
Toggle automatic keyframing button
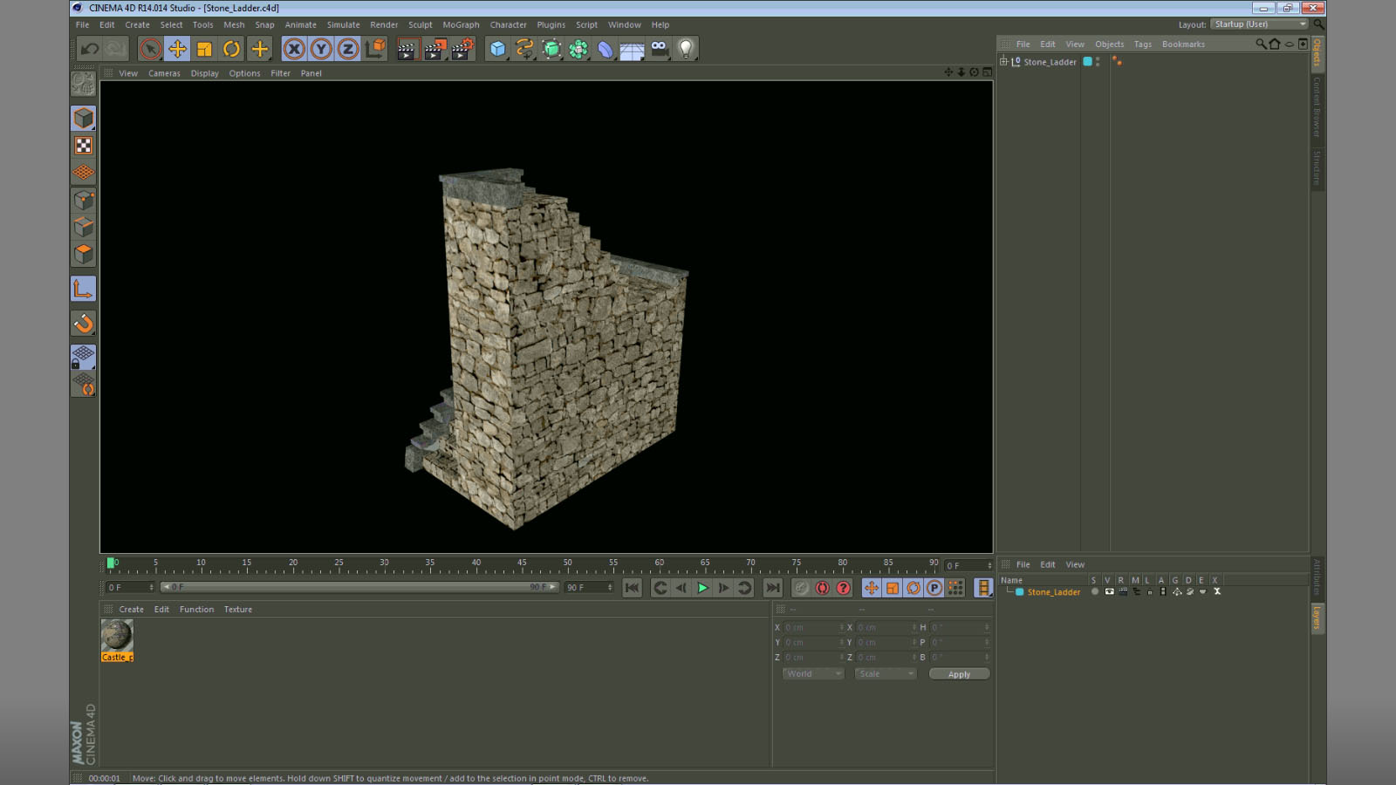coord(822,588)
